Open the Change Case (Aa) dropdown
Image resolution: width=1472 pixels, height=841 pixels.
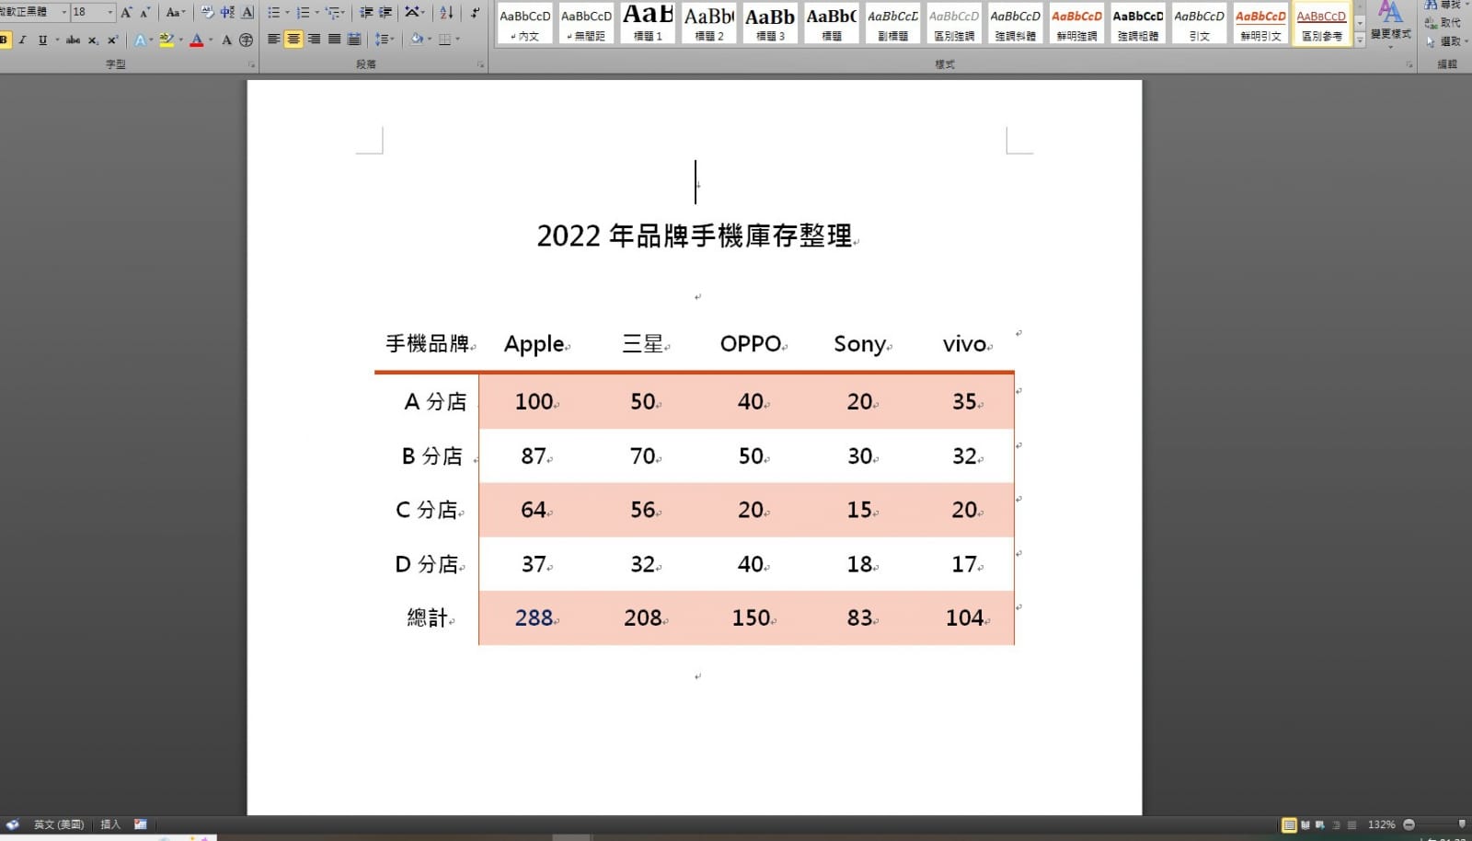[x=175, y=12]
